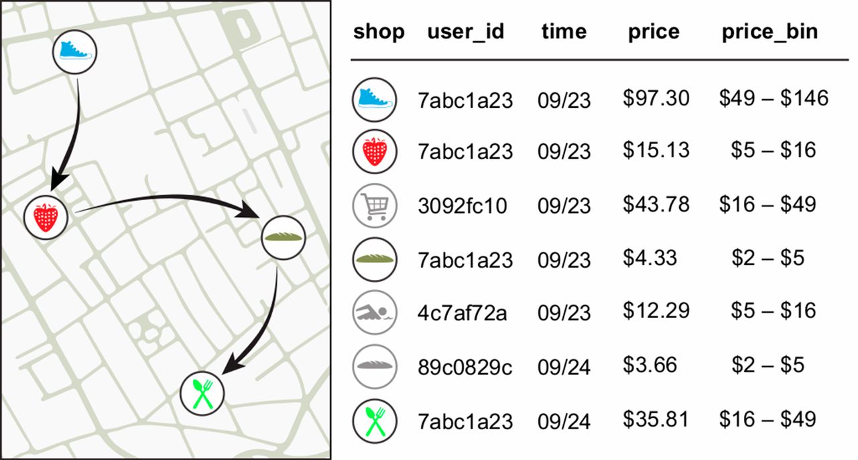Screen dimensions: 858x460
Task: Sort by the user_id column header
Action: point(465,31)
